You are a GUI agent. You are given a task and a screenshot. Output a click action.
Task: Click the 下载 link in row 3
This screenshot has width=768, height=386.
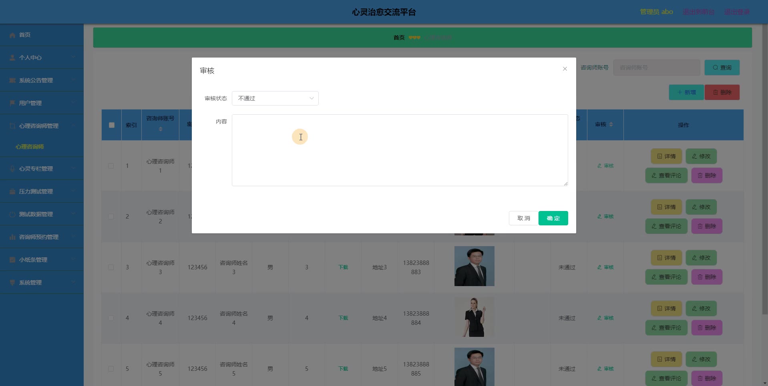coord(343,267)
